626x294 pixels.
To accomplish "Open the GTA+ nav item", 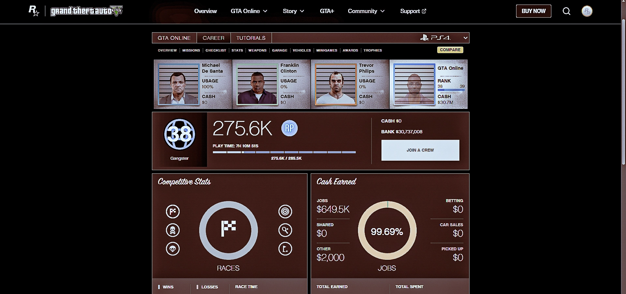I will pyautogui.click(x=327, y=11).
